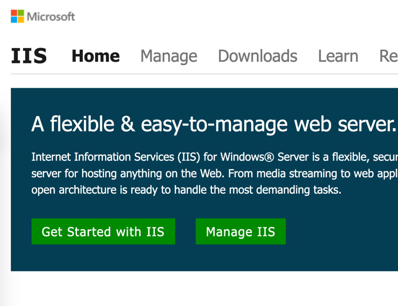The width and height of the screenshot is (398, 306).
Task: Open the cut-off Re… navigation tab
Action: pyautogui.click(x=388, y=56)
